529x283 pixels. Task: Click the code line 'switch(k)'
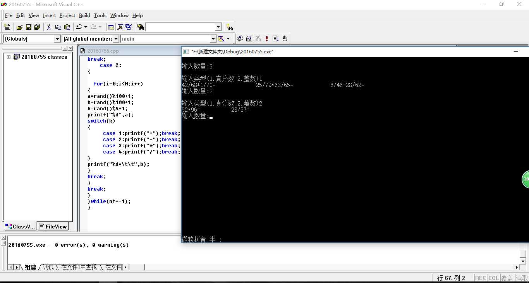coord(101,121)
